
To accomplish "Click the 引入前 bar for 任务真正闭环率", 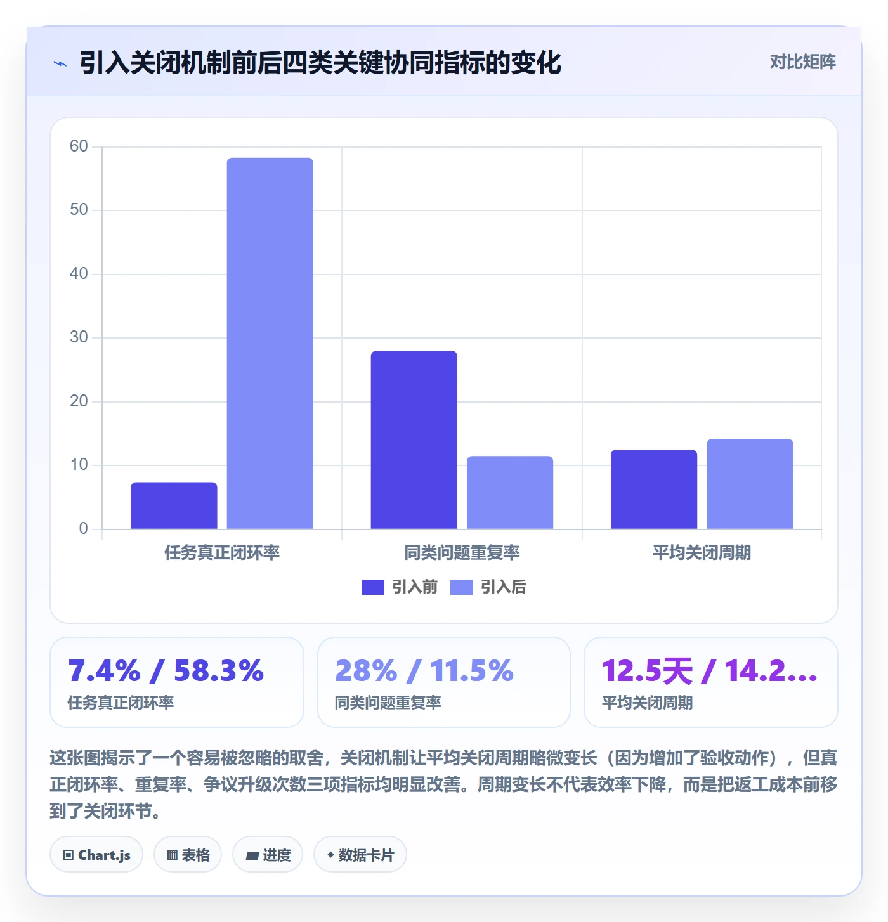I will 174,505.
